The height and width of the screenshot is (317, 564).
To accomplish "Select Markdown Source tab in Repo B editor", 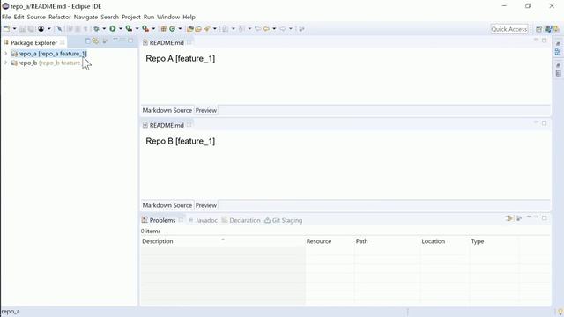I will 167,205.
